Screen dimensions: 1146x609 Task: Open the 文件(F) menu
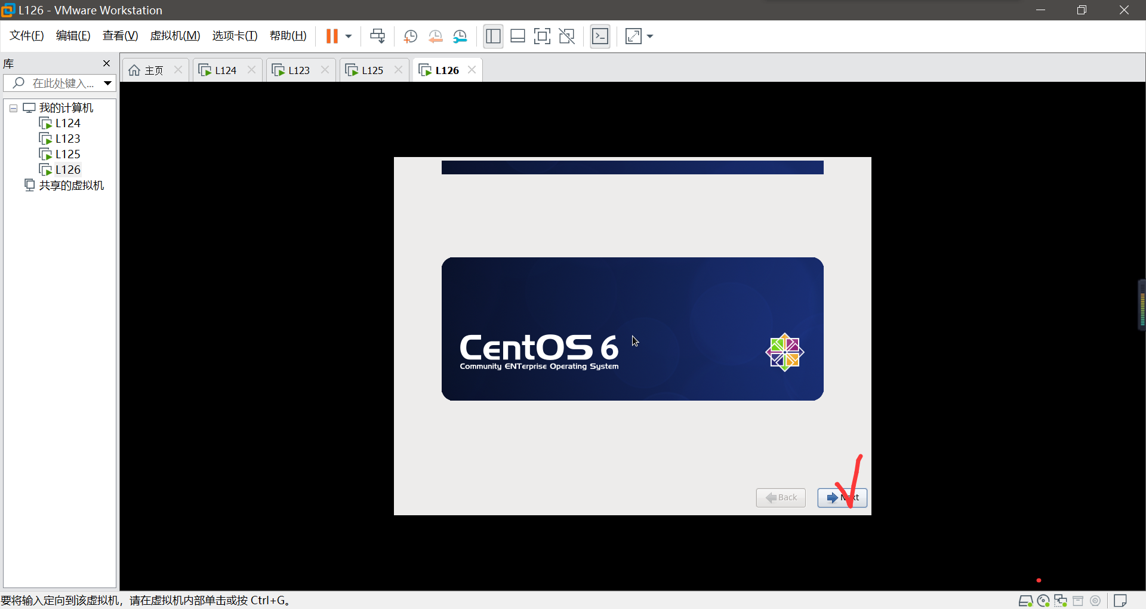click(27, 36)
